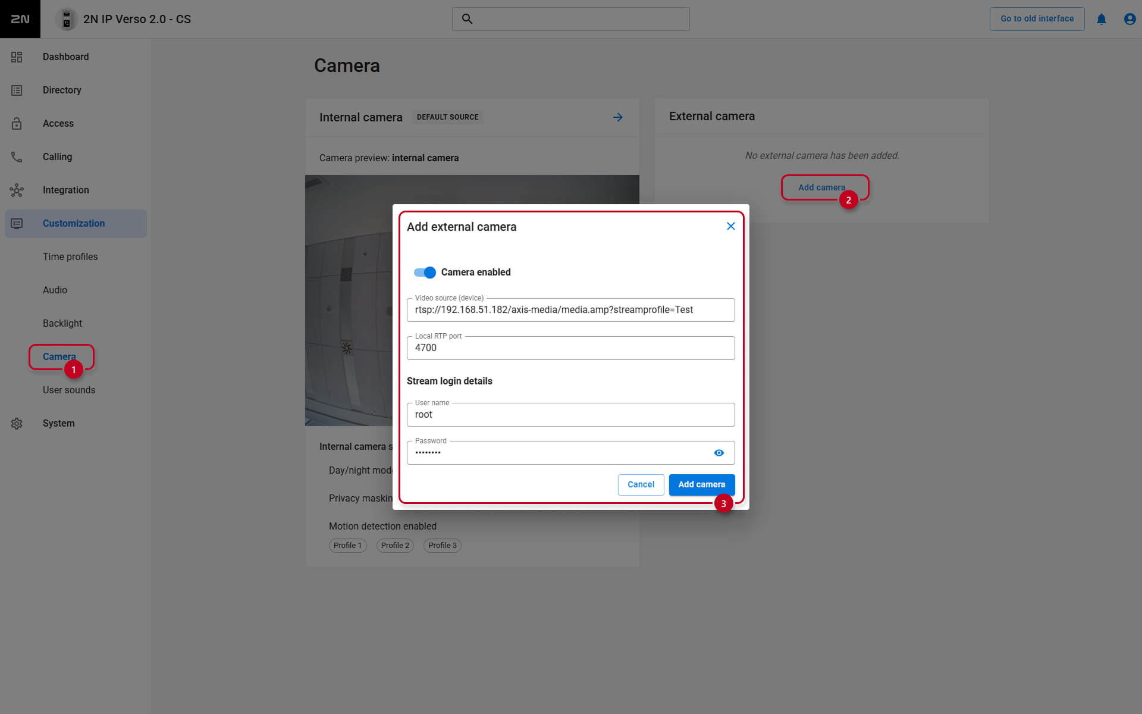The width and height of the screenshot is (1142, 714).
Task: Click the Internal camera heading
Action: coord(360,117)
